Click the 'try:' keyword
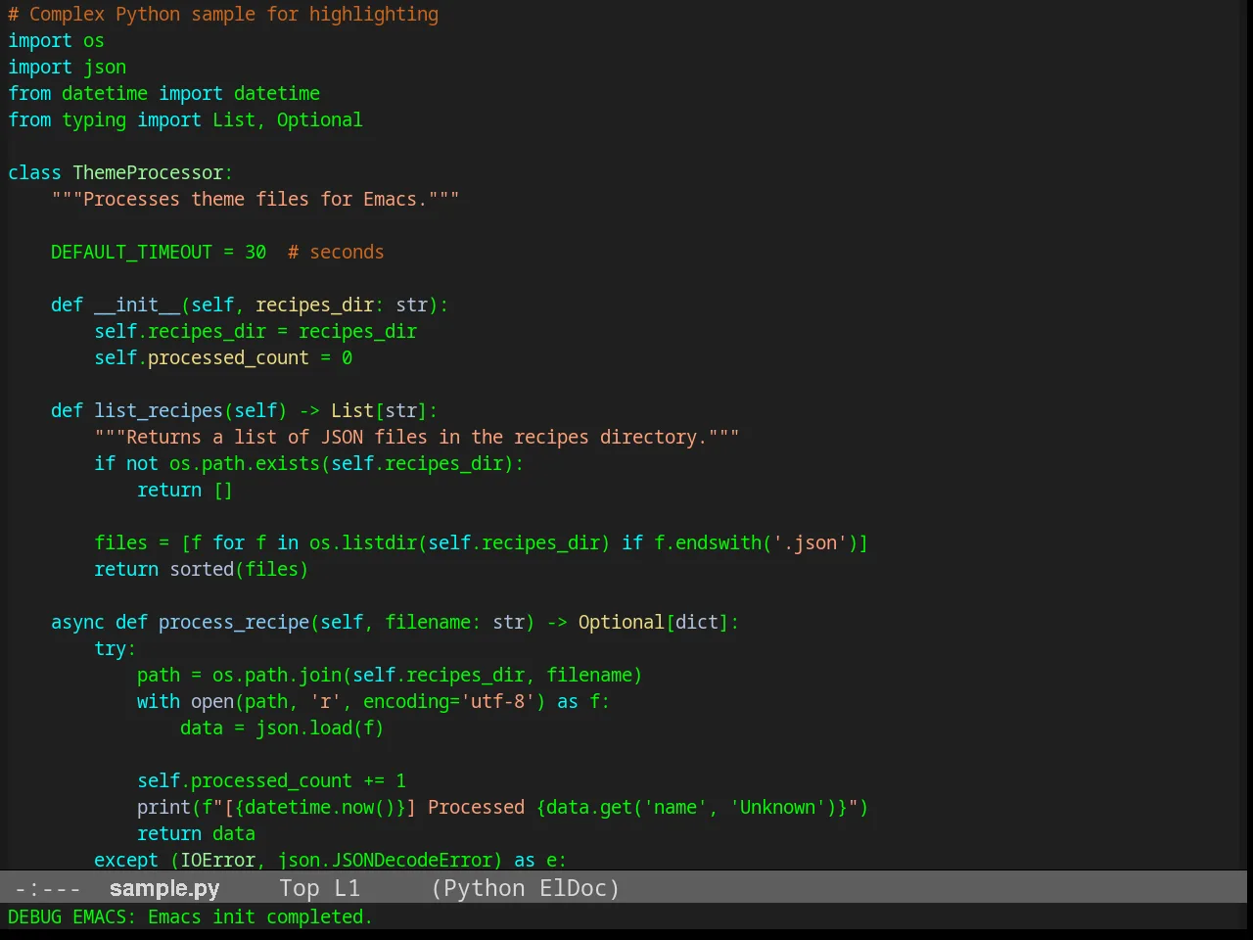 point(115,649)
